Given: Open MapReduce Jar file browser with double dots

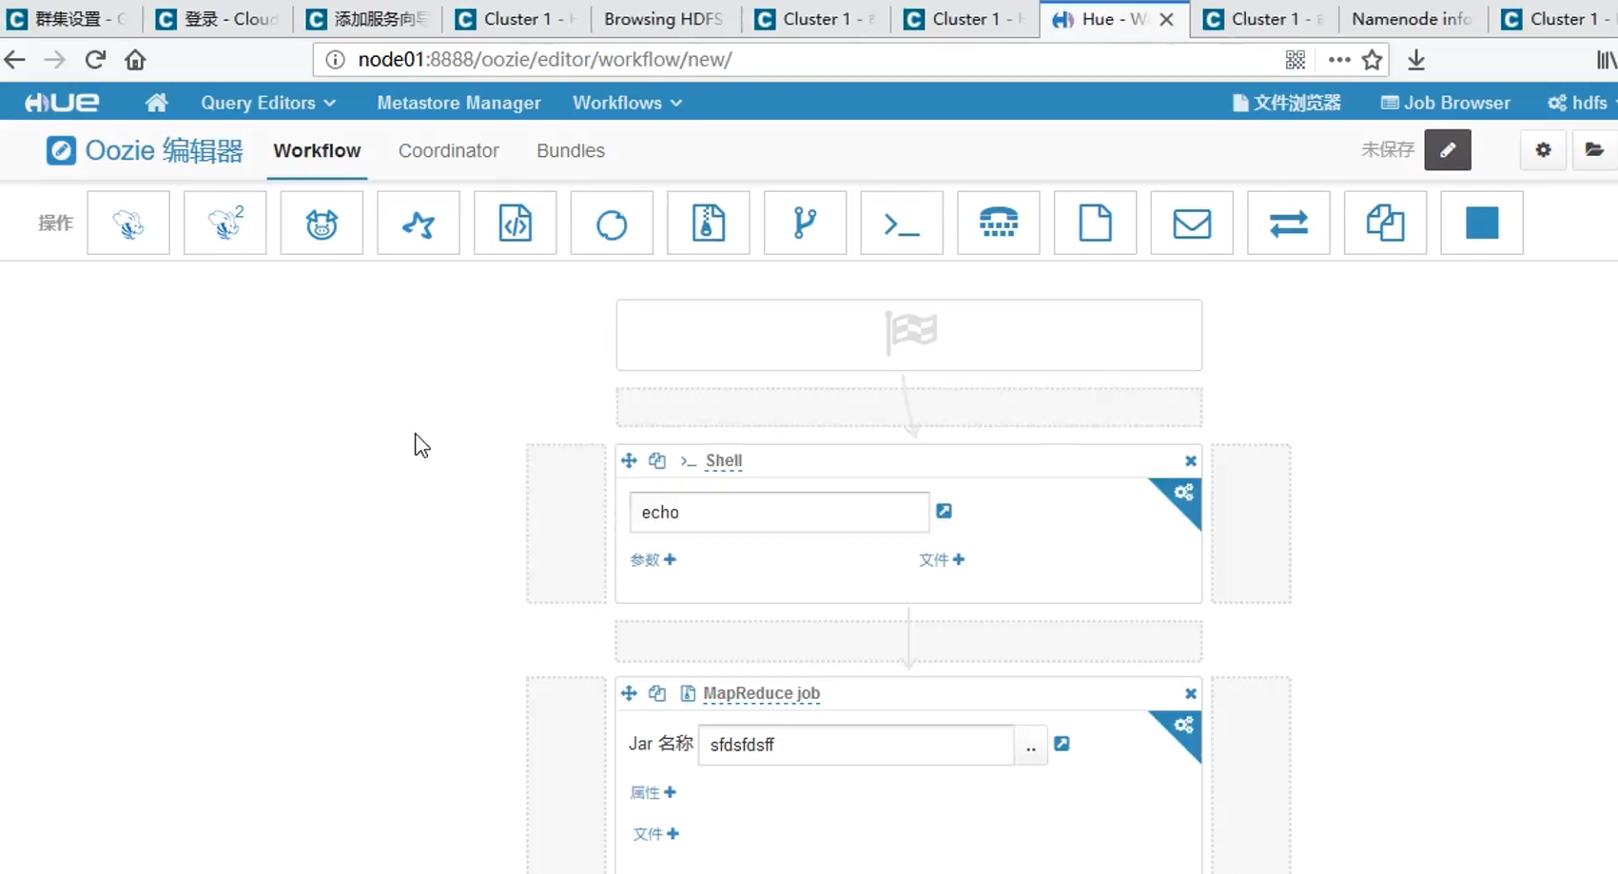Looking at the screenshot, I should pyautogui.click(x=1030, y=748).
